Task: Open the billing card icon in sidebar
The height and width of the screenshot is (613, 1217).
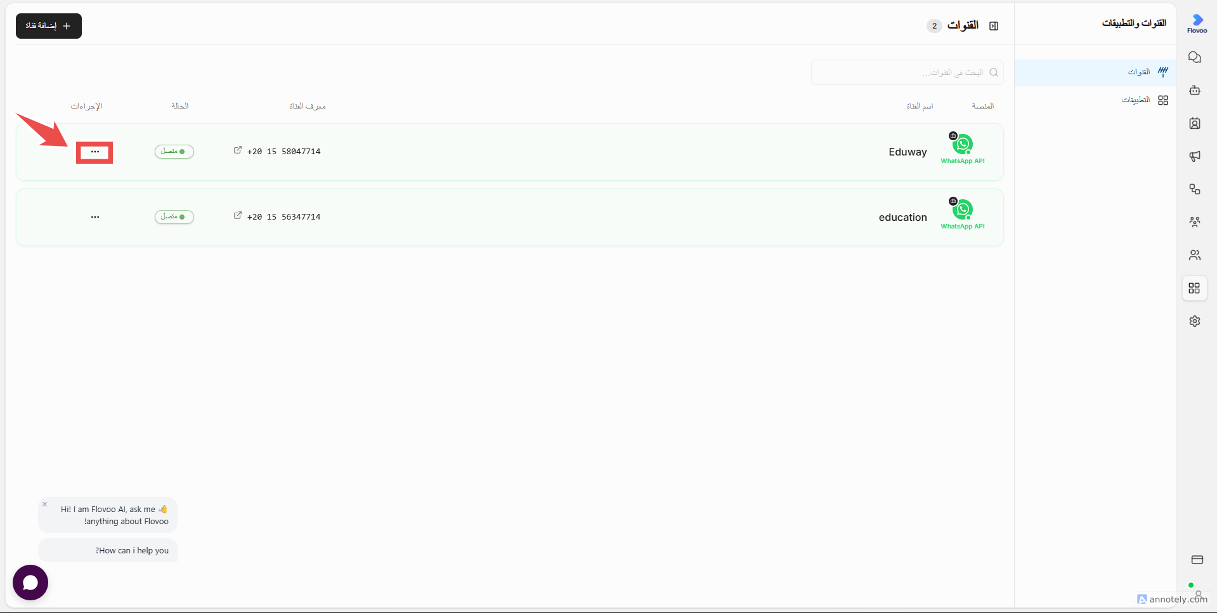Action: point(1197,560)
